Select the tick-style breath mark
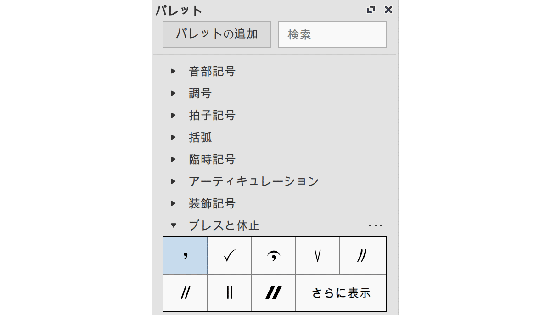Viewport: 551px width, 315px height. 230,256
